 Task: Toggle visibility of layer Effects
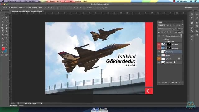point(164,39)
